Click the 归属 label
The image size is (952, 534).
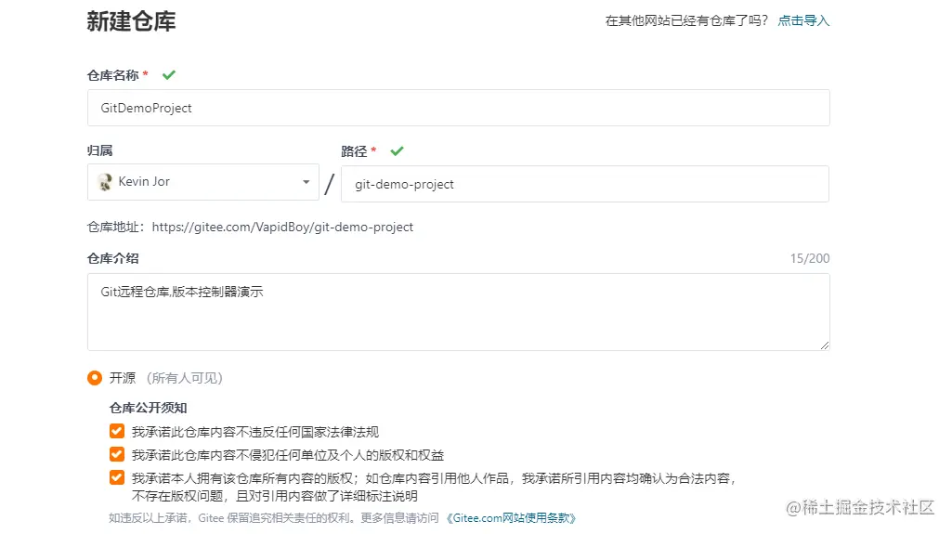[x=100, y=150]
